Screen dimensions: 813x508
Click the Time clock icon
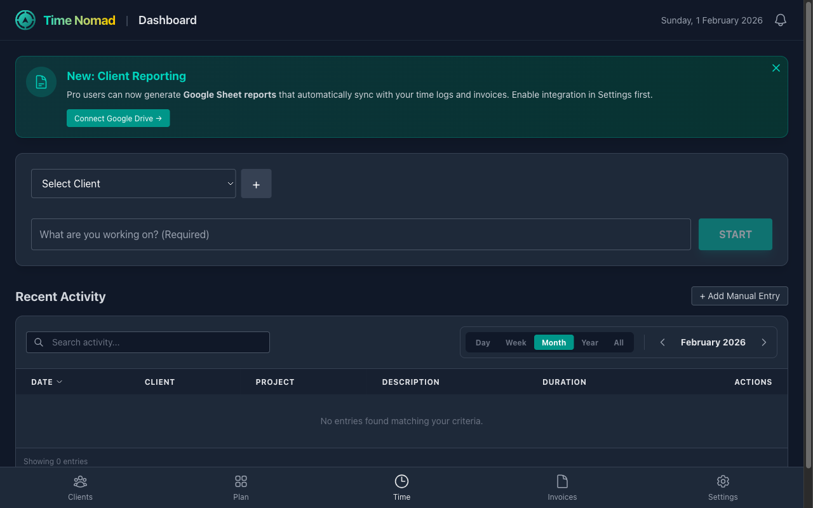tap(401, 481)
